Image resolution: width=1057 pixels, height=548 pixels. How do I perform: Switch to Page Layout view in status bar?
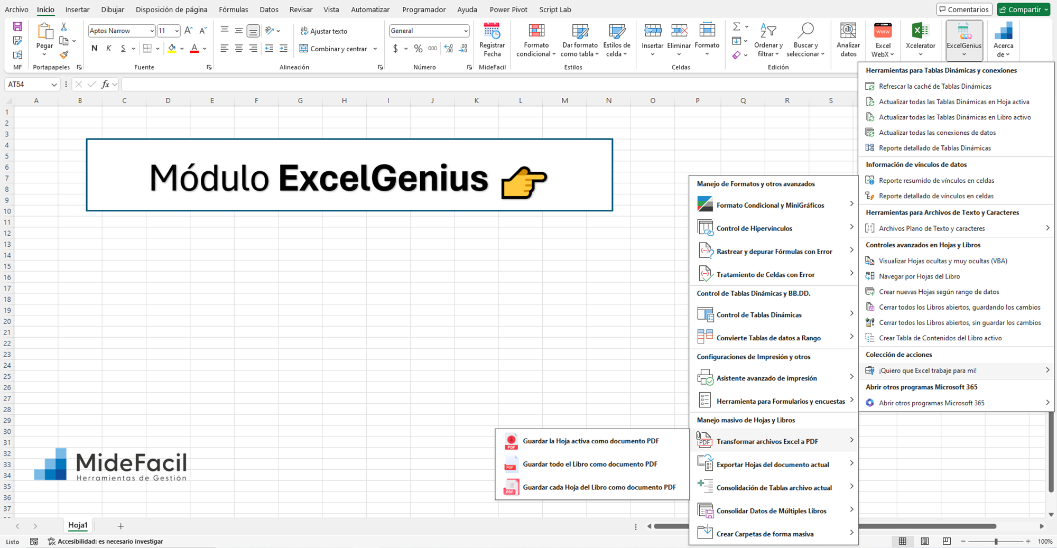(924, 541)
